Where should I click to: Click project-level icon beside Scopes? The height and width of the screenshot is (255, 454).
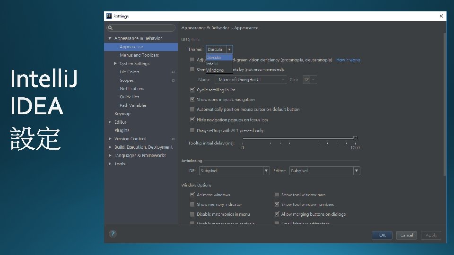(x=173, y=80)
